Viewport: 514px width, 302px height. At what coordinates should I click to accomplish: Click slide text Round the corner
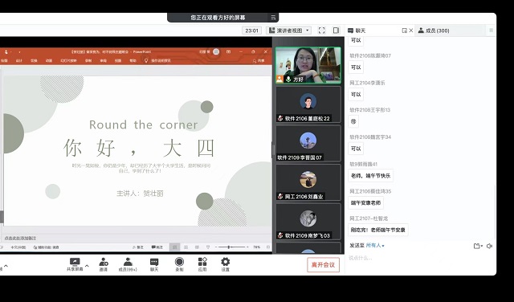(143, 124)
